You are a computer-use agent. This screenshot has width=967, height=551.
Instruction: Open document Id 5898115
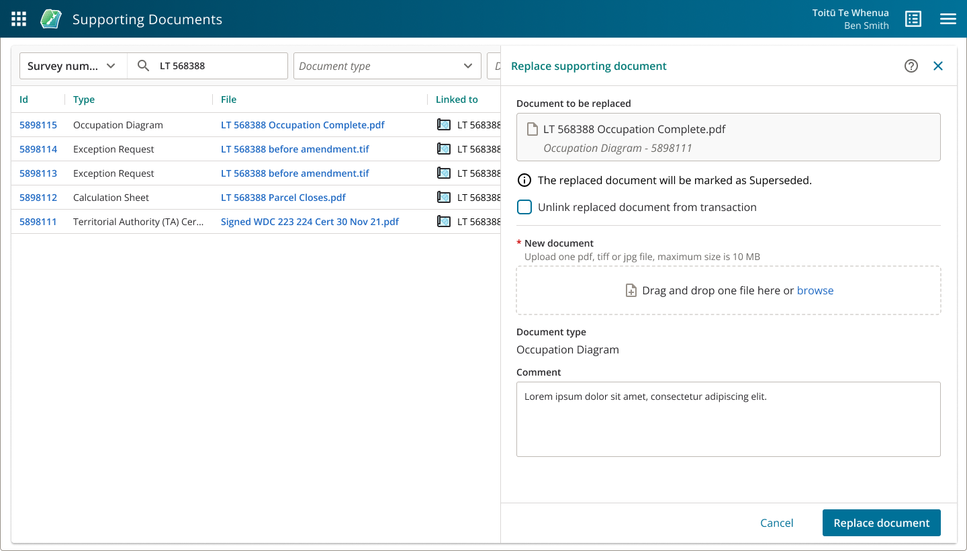tap(38, 125)
